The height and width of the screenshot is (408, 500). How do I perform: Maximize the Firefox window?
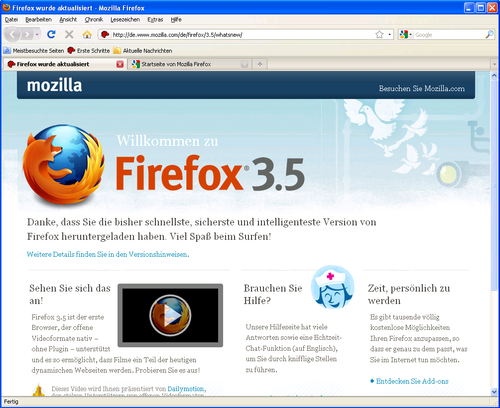(x=481, y=7)
